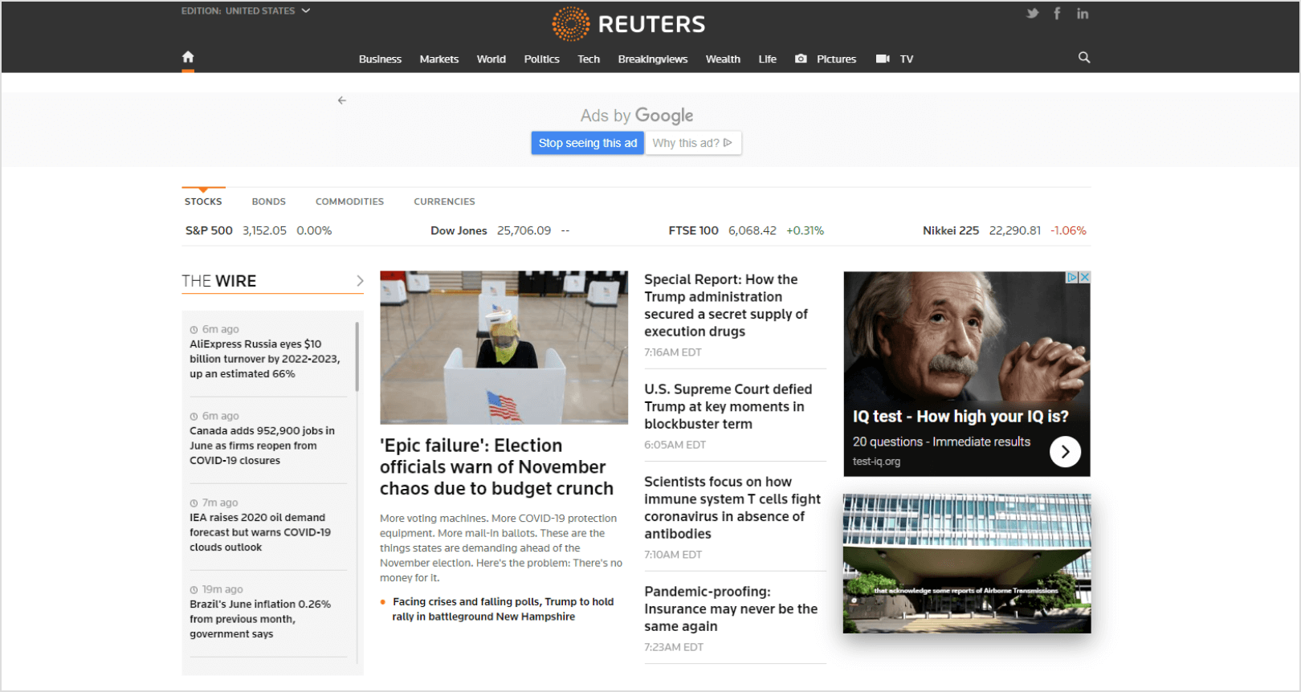This screenshot has width=1301, height=692.
Task: Click Stop seeing this ad button
Action: click(x=588, y=143)
